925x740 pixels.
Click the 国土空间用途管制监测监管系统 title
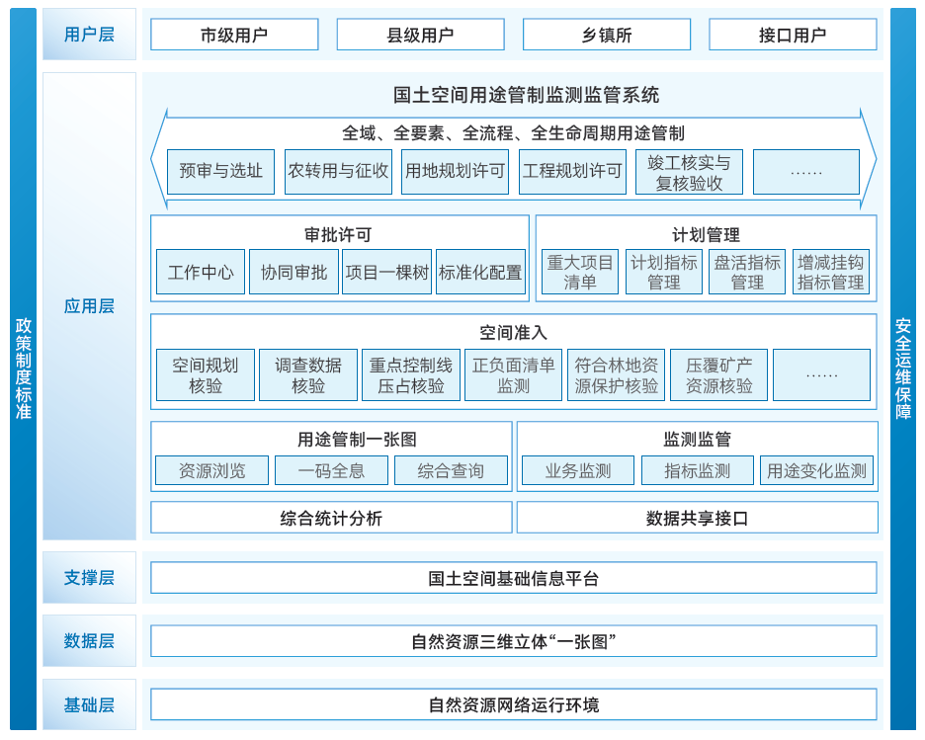pyautogui.click(x=526, y=95)
